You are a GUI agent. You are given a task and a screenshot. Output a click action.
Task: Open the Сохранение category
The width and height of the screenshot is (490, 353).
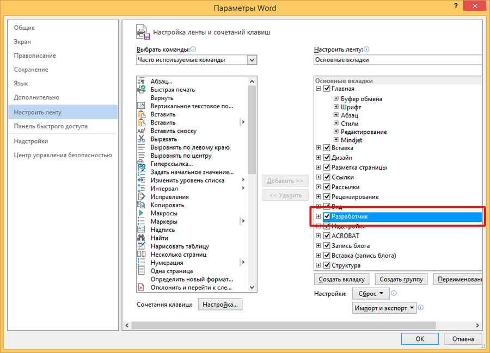click(63, 70)
